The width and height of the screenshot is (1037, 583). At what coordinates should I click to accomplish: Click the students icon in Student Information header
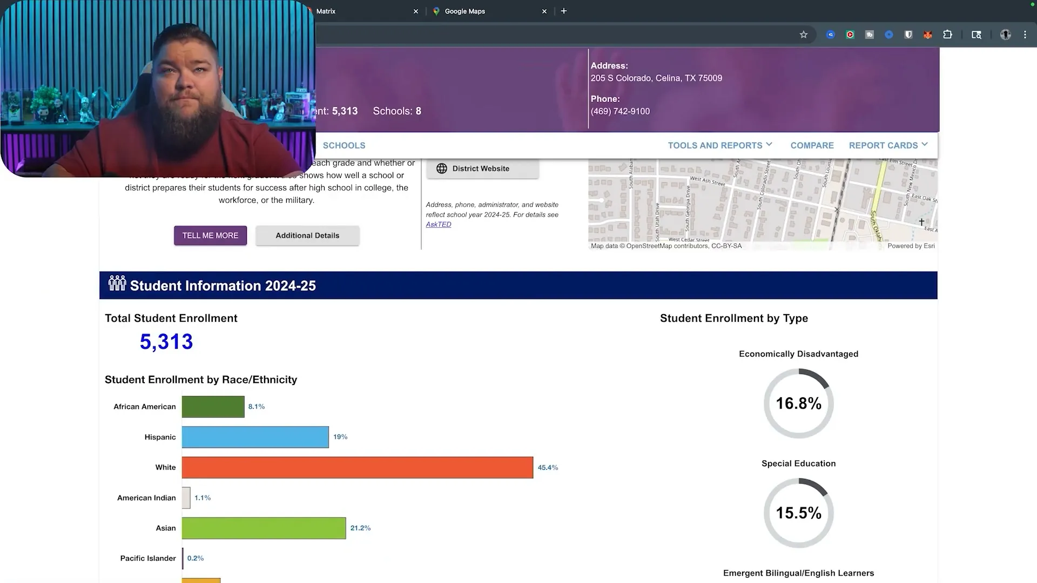(117, 283)
